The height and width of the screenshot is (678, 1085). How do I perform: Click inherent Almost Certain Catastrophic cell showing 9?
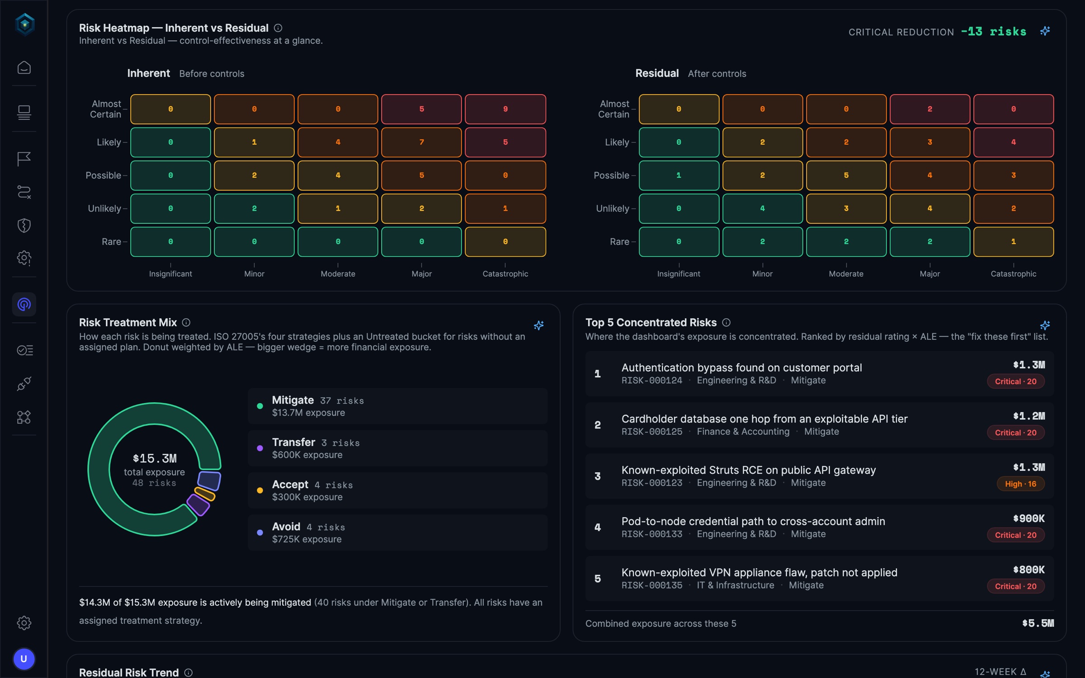coord(505,109)
